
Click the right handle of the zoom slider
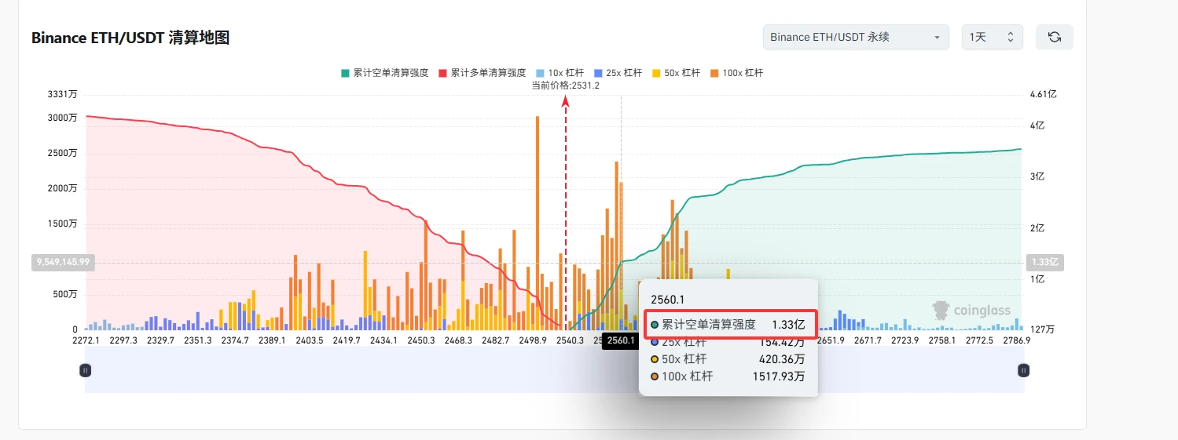[1023, 370]
